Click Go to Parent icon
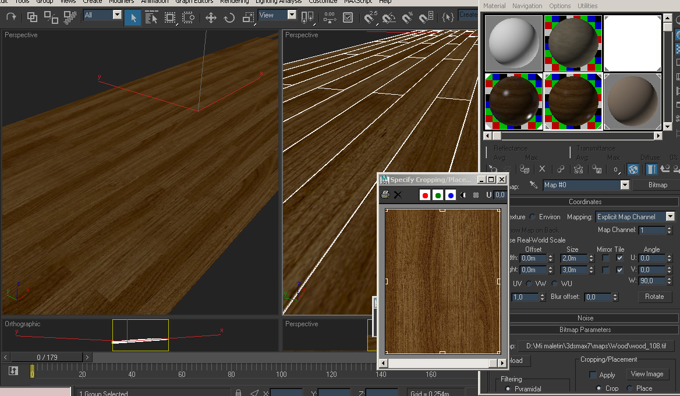The width and height of the screenshot is (680, 396). (665, 169)
